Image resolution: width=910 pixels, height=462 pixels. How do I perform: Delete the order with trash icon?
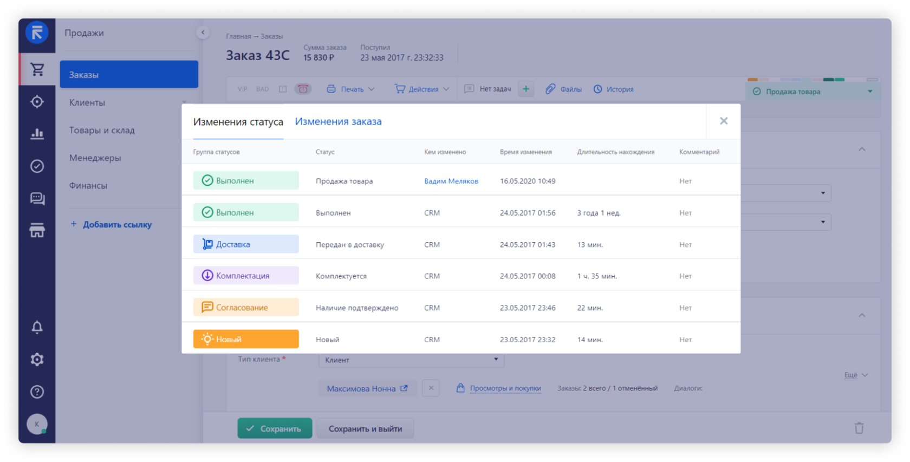[x=859, y=428]
